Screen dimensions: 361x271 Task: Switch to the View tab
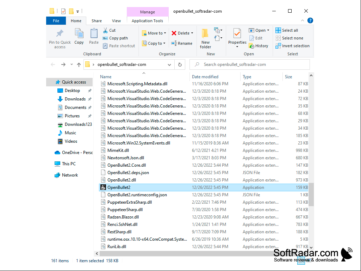[116, 21]
